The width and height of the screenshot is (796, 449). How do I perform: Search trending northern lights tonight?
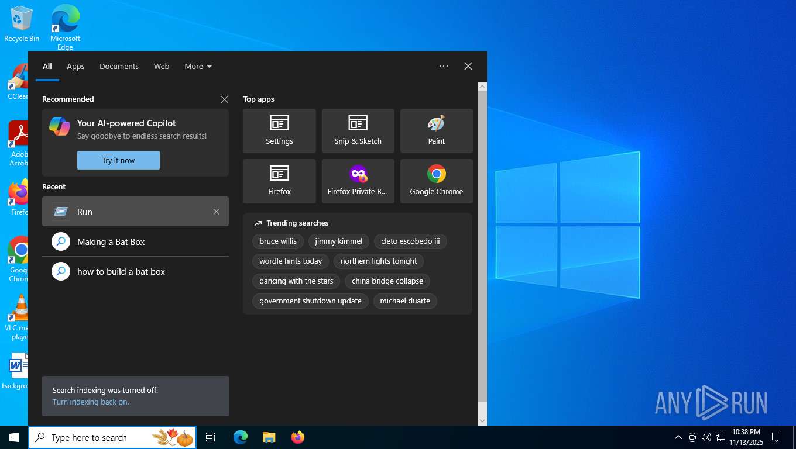coord(379,261)
